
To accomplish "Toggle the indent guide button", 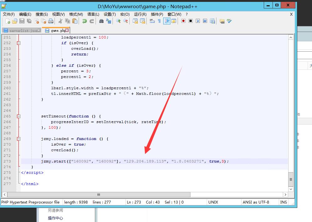I will (167, 21).
